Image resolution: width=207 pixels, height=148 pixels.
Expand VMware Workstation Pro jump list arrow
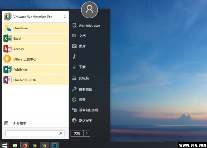coord(65,17)
